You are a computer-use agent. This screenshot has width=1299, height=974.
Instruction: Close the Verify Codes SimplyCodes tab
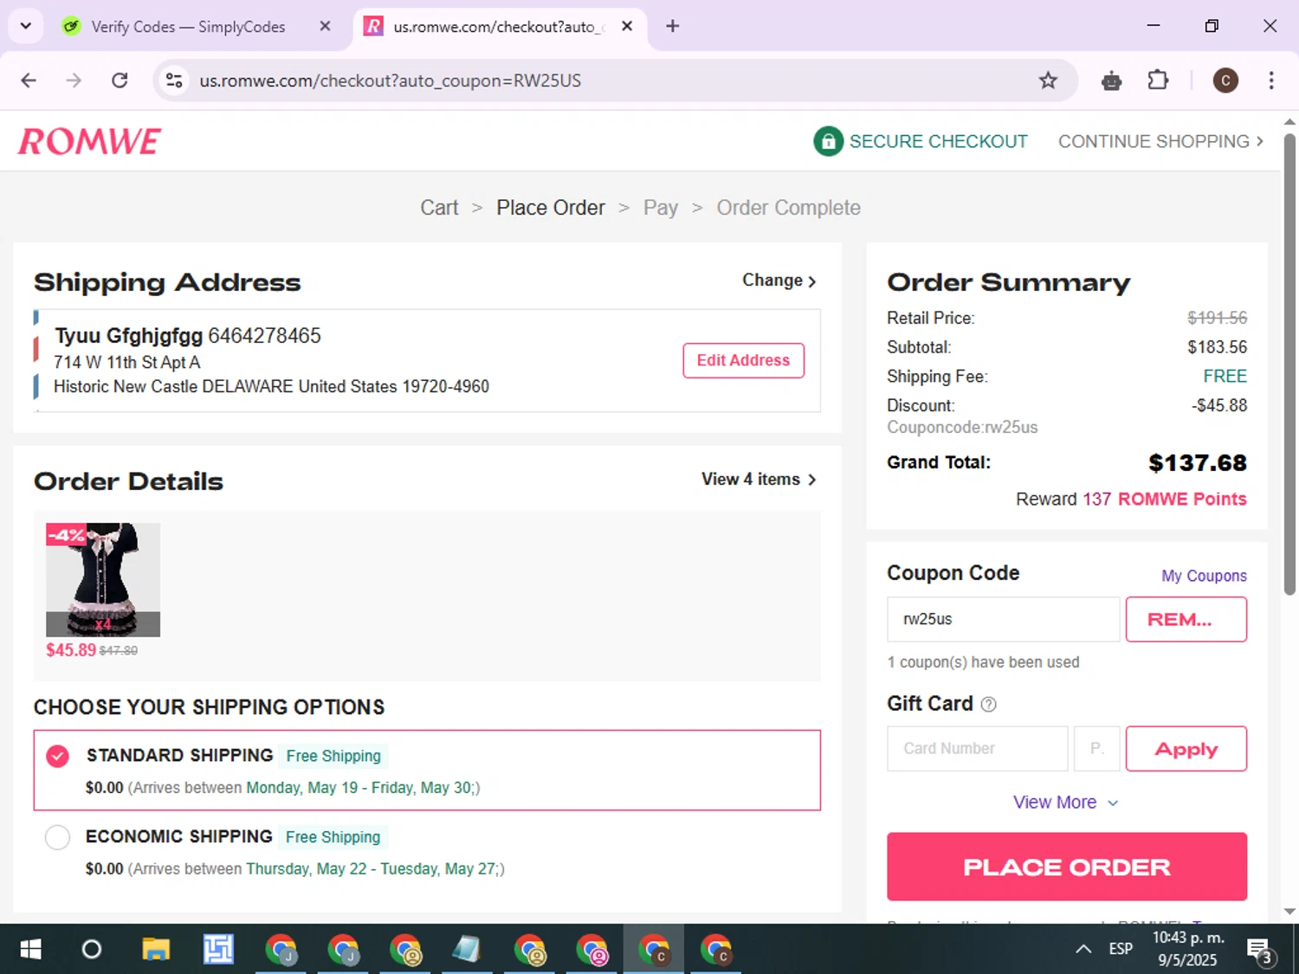click(x=325, y=26)
